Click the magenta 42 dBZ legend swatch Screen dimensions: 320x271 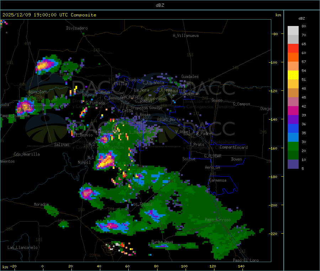[293, 110]
